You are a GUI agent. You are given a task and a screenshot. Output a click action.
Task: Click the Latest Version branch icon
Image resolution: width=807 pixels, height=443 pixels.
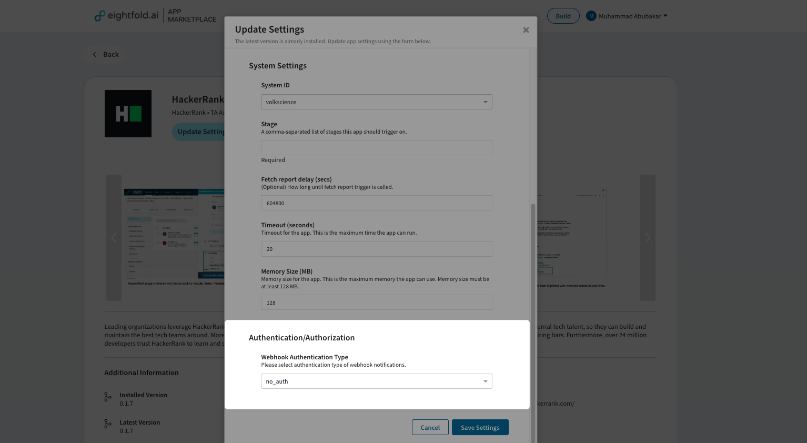pos(108,424)
